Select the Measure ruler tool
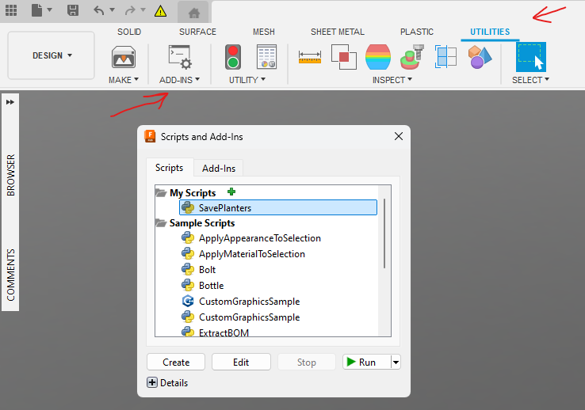The width and height of the screenshot is (585, 410). click(x=310, y=57)
